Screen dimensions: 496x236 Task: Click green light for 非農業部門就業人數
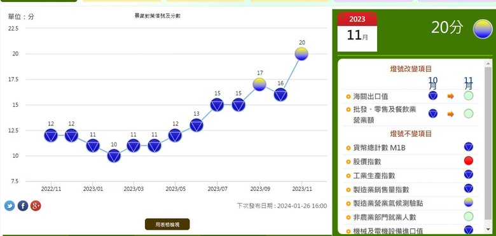(469, 216)
